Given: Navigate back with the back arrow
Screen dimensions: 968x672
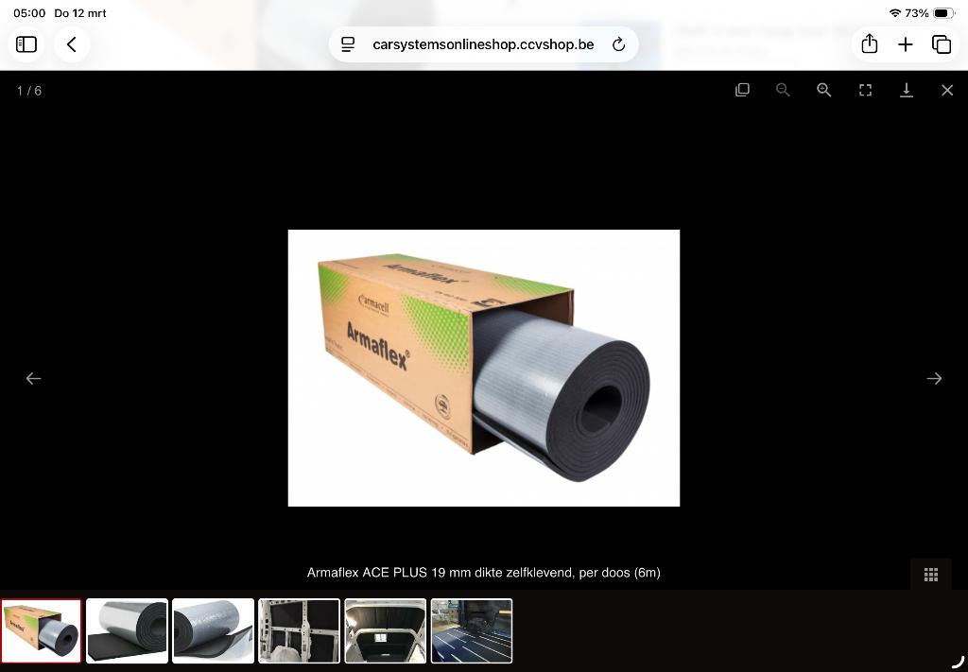Looking at the screenshot, I should click(x=72, y=43).
